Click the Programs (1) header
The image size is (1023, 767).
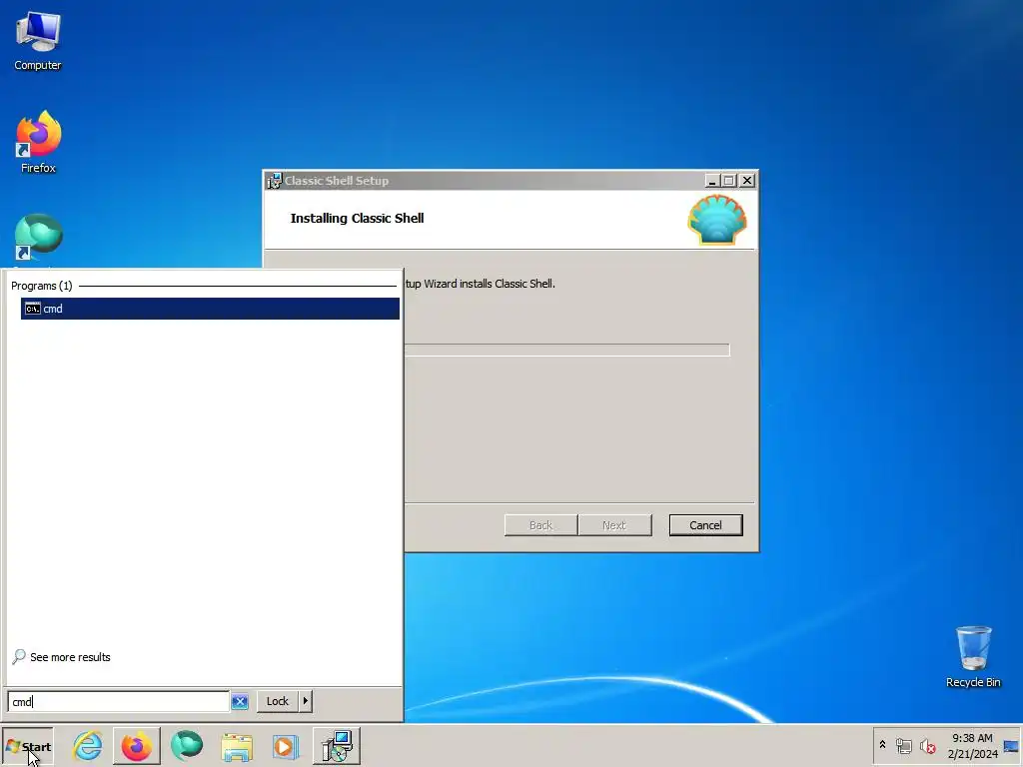pos(42,286)
